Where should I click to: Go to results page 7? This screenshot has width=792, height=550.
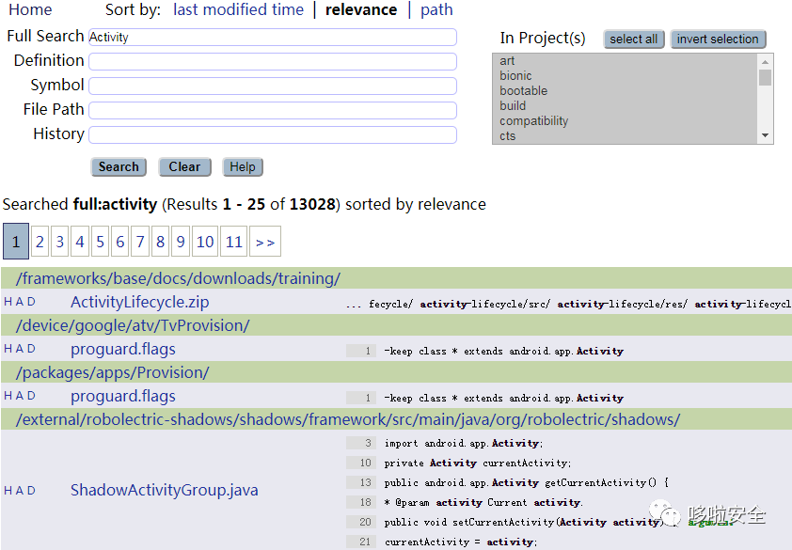[x=140, y=242]
